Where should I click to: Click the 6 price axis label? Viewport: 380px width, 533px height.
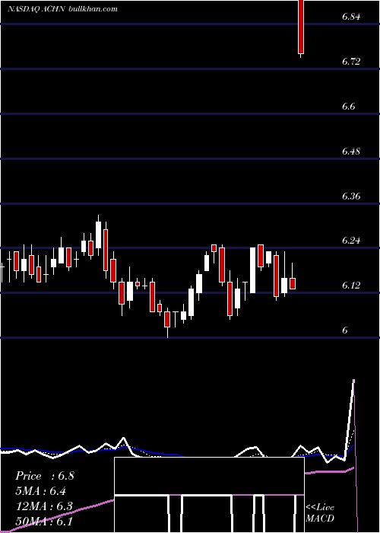coord(345,330)
